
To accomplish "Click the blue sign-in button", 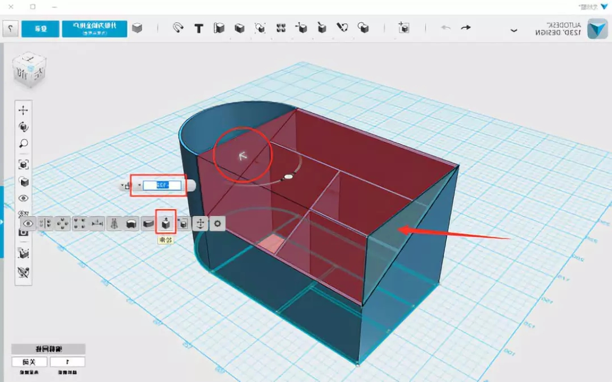I will tap(40, 28).
